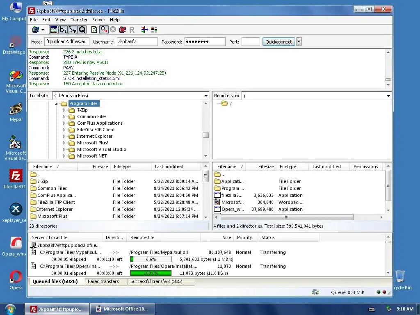
Task: Select remote filezilla3... application file
Action: pyautogui.click(x=232, y=195)
